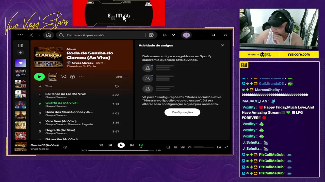
Task: Open the notifications bell
Action: coord(165,35)
